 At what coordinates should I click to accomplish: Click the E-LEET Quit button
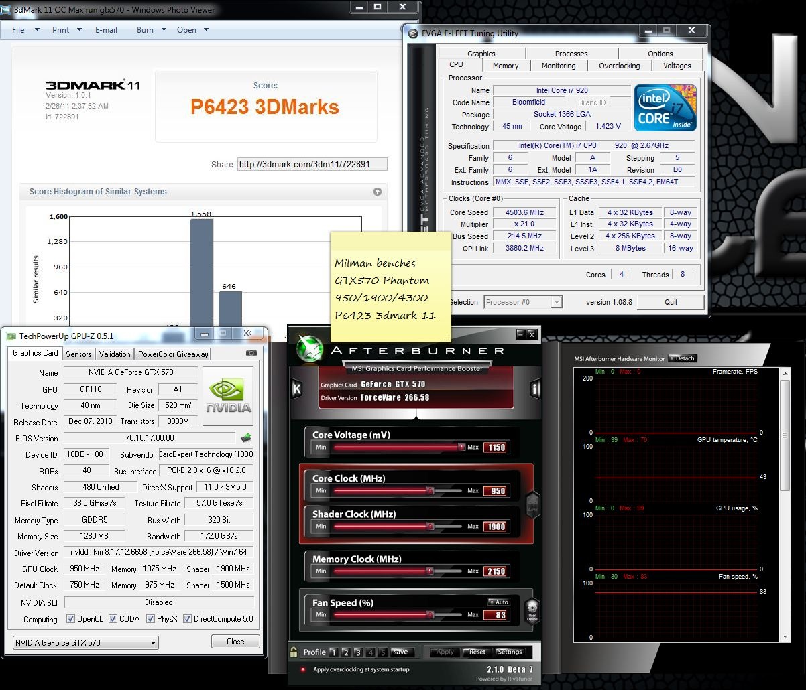point(671,302)
